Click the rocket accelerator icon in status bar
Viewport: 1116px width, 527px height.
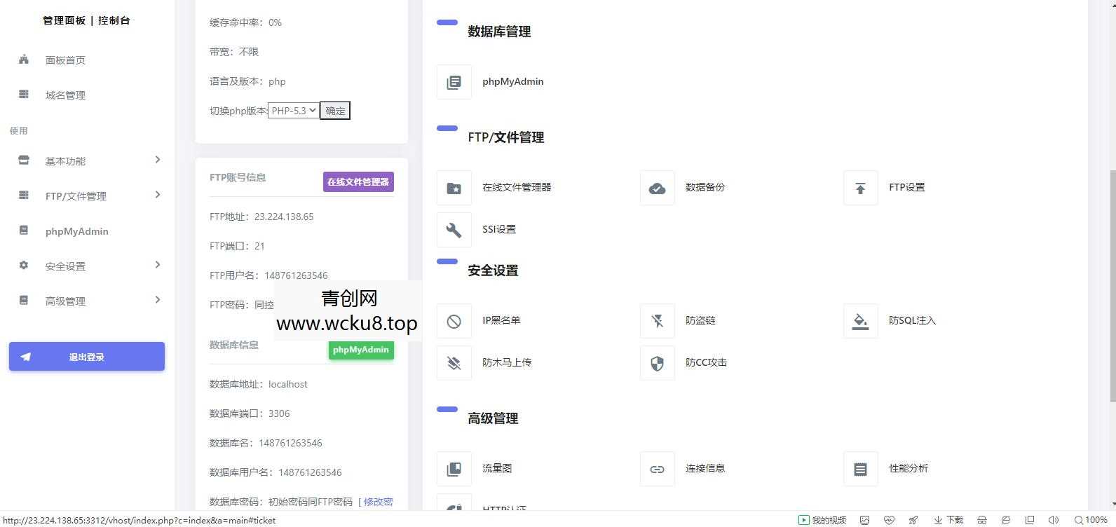tap(913, 520)
